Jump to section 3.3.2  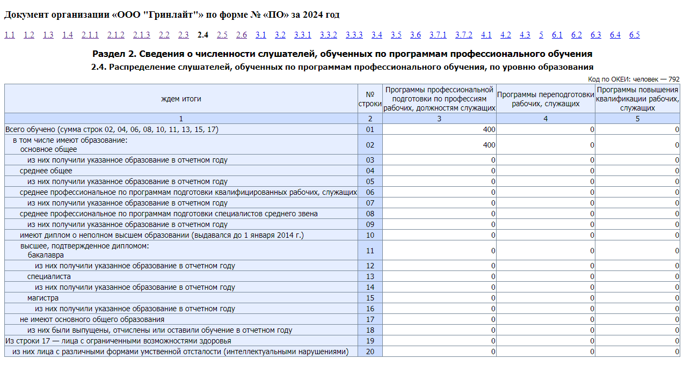coord(329,35)
